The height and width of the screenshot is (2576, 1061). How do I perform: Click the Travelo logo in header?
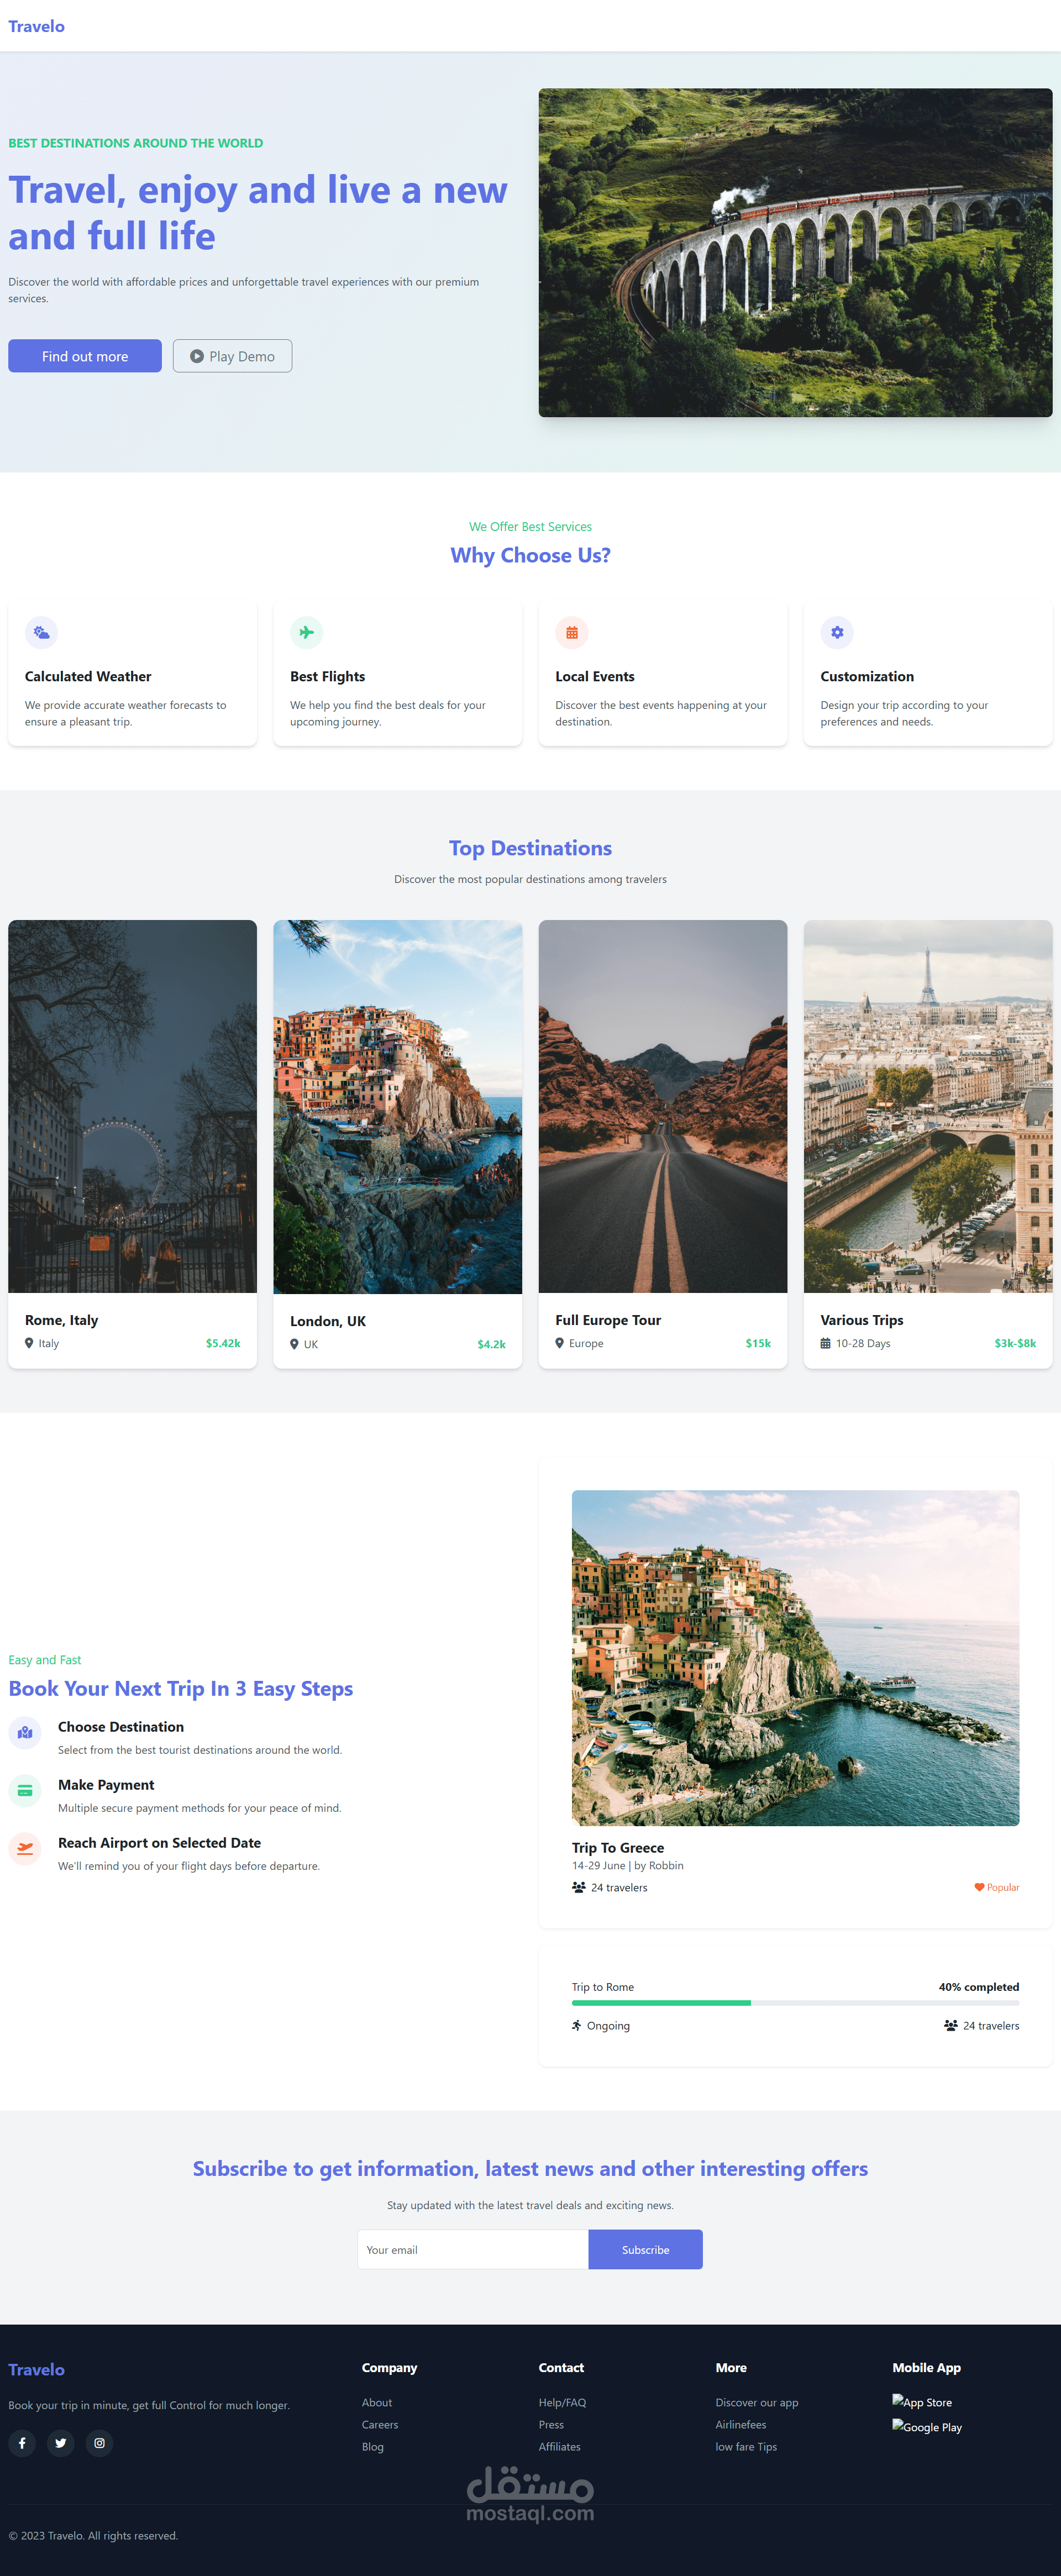pyautogui.click(x=36, y=26)
